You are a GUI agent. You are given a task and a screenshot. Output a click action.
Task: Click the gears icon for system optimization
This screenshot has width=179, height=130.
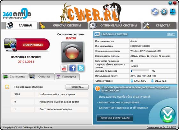93,25
